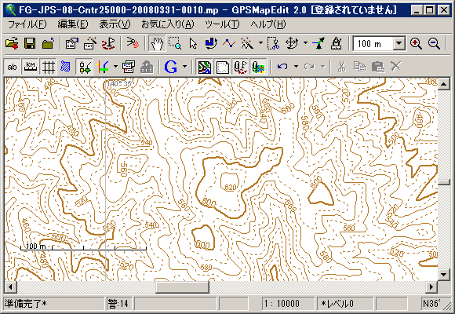Viewport: 455px width, 314px height.
Task: Open the お気に入り(A) menu
Action: 167,24
